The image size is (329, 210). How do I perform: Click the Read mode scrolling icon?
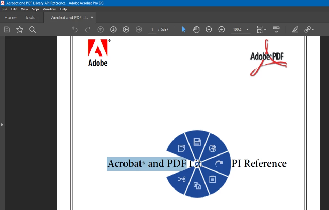click(x=276, y=30)
